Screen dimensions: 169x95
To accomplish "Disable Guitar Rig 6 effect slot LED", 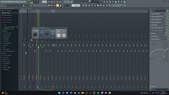I will coord(168,25).
